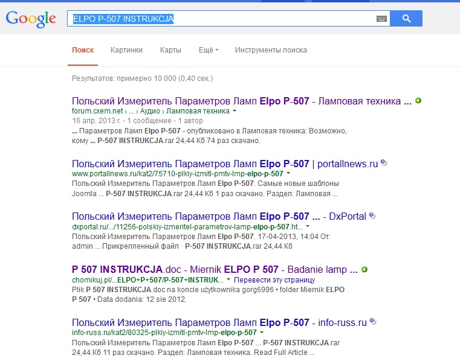Click the Аудио breadcrumb segment
This screenshot has width=460, height=364.
pyautogui.click(x=150, y=111)
